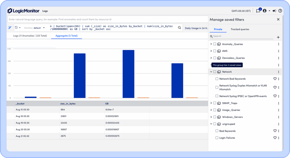Viewport: 290px width, 158px height.
Task: Switch to the Tracked queries tab
Action: [x=240, y=29]
